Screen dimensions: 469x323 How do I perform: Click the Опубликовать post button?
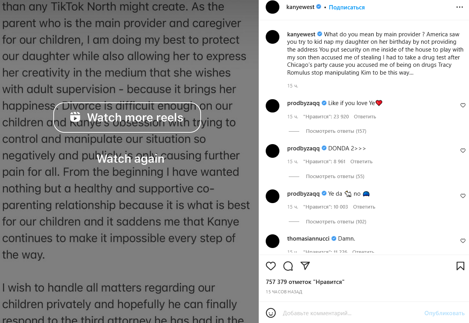[x=444, y=313]
